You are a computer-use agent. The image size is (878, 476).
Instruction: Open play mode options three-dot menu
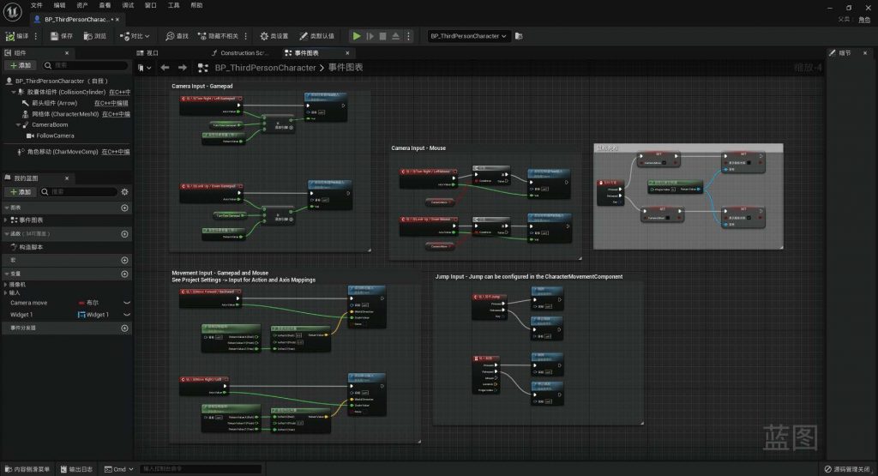[x=408, y=36]
